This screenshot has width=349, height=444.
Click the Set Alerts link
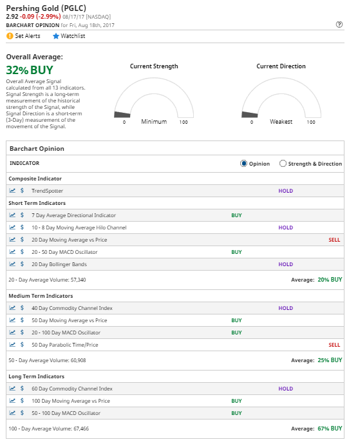[x=28, y=36]
